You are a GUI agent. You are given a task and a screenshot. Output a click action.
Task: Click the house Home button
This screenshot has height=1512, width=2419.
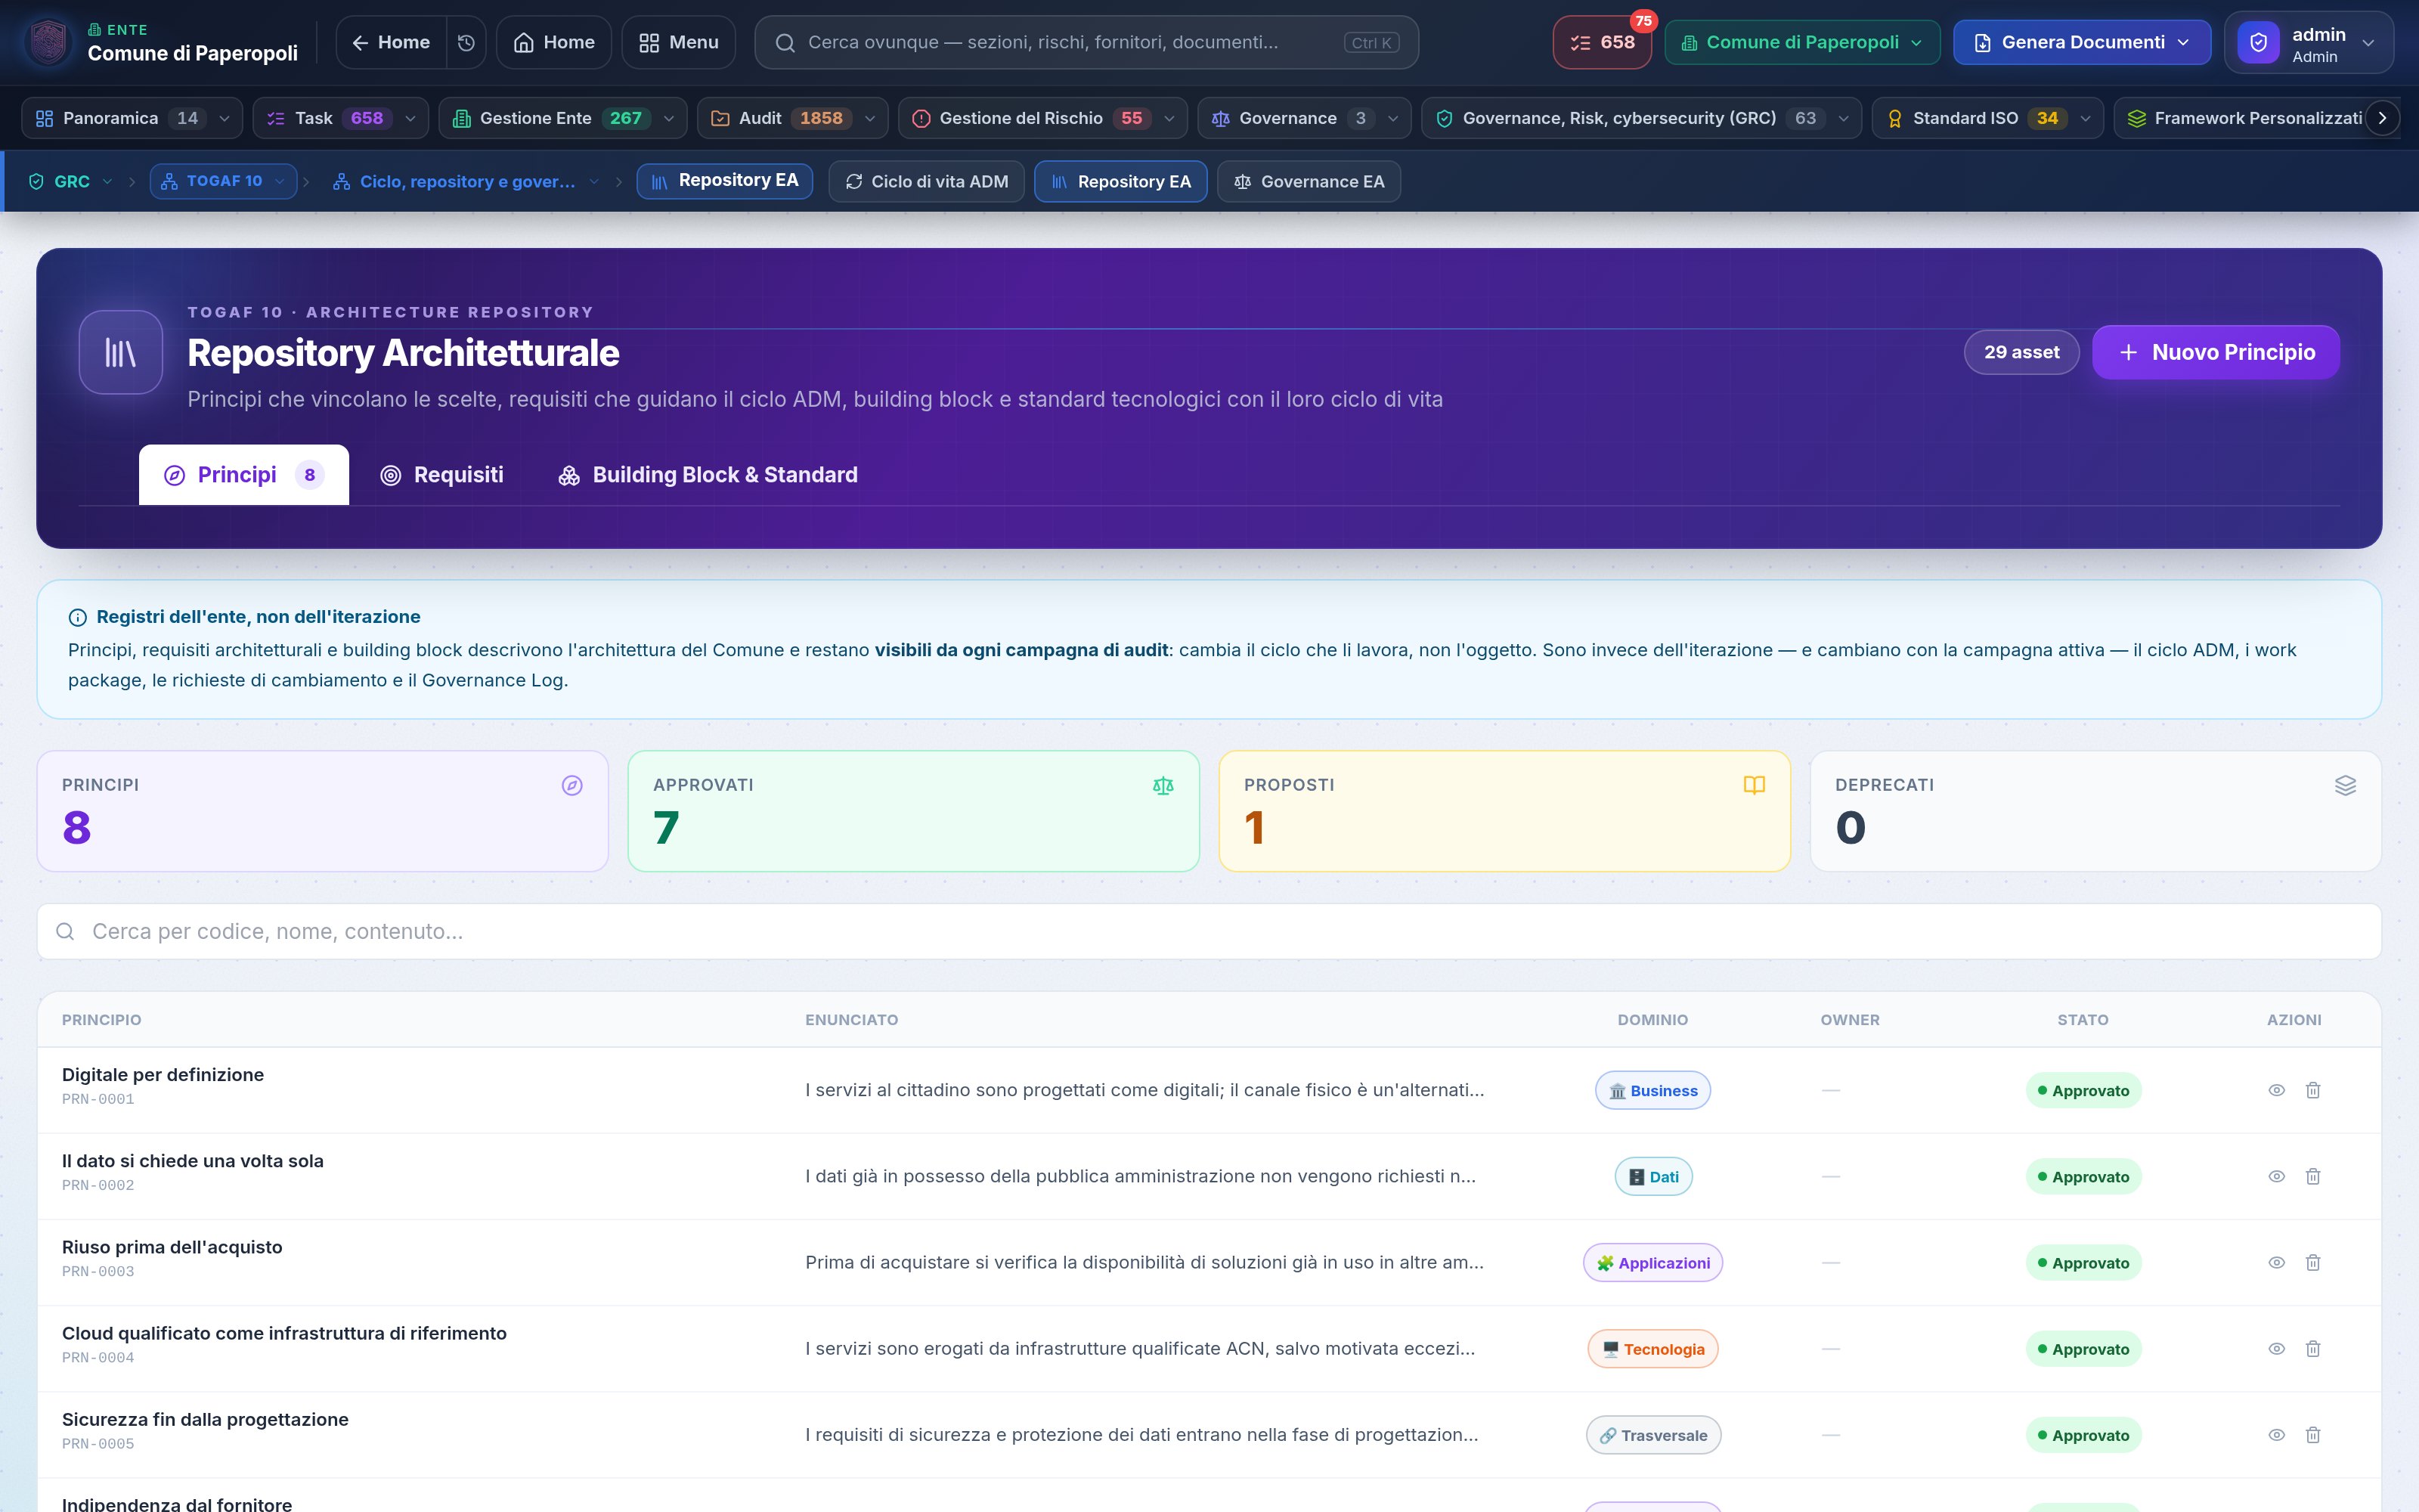tap(554, 42)
